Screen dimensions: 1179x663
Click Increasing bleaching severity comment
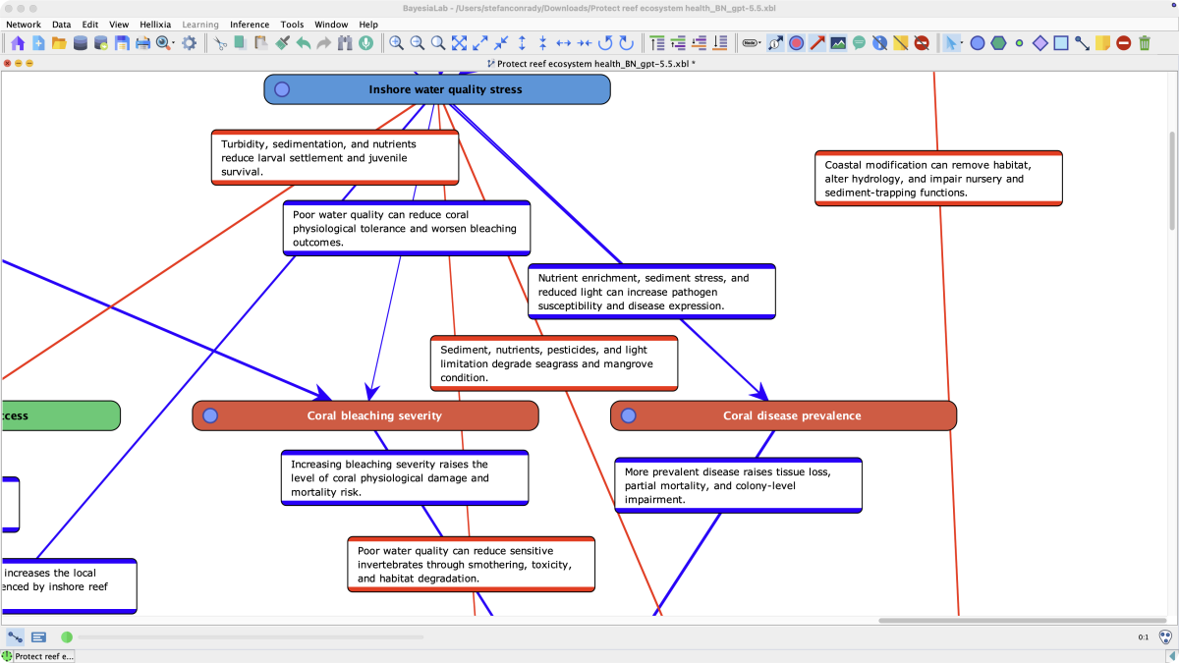(405, 477)
